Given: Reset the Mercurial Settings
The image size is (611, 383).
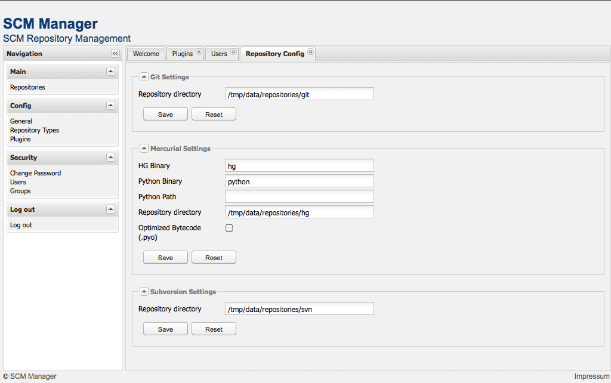Looking at the screenshot, I should pyautogui.click(x=213, y=257).
